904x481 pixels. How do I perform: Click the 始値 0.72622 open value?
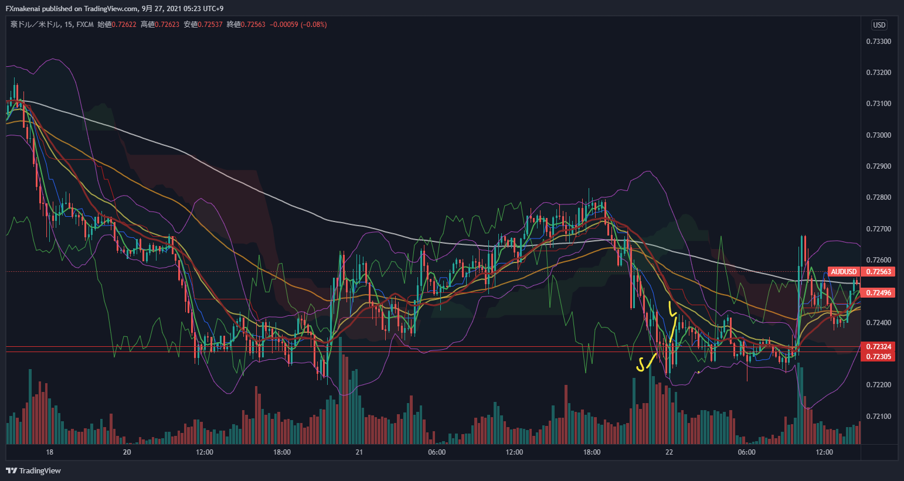pyautogui.click(x=117, y=25)
